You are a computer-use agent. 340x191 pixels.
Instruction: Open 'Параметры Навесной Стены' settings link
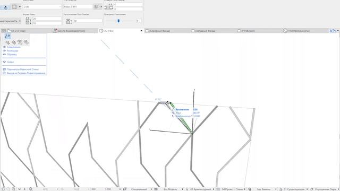[x=22, y=70]
